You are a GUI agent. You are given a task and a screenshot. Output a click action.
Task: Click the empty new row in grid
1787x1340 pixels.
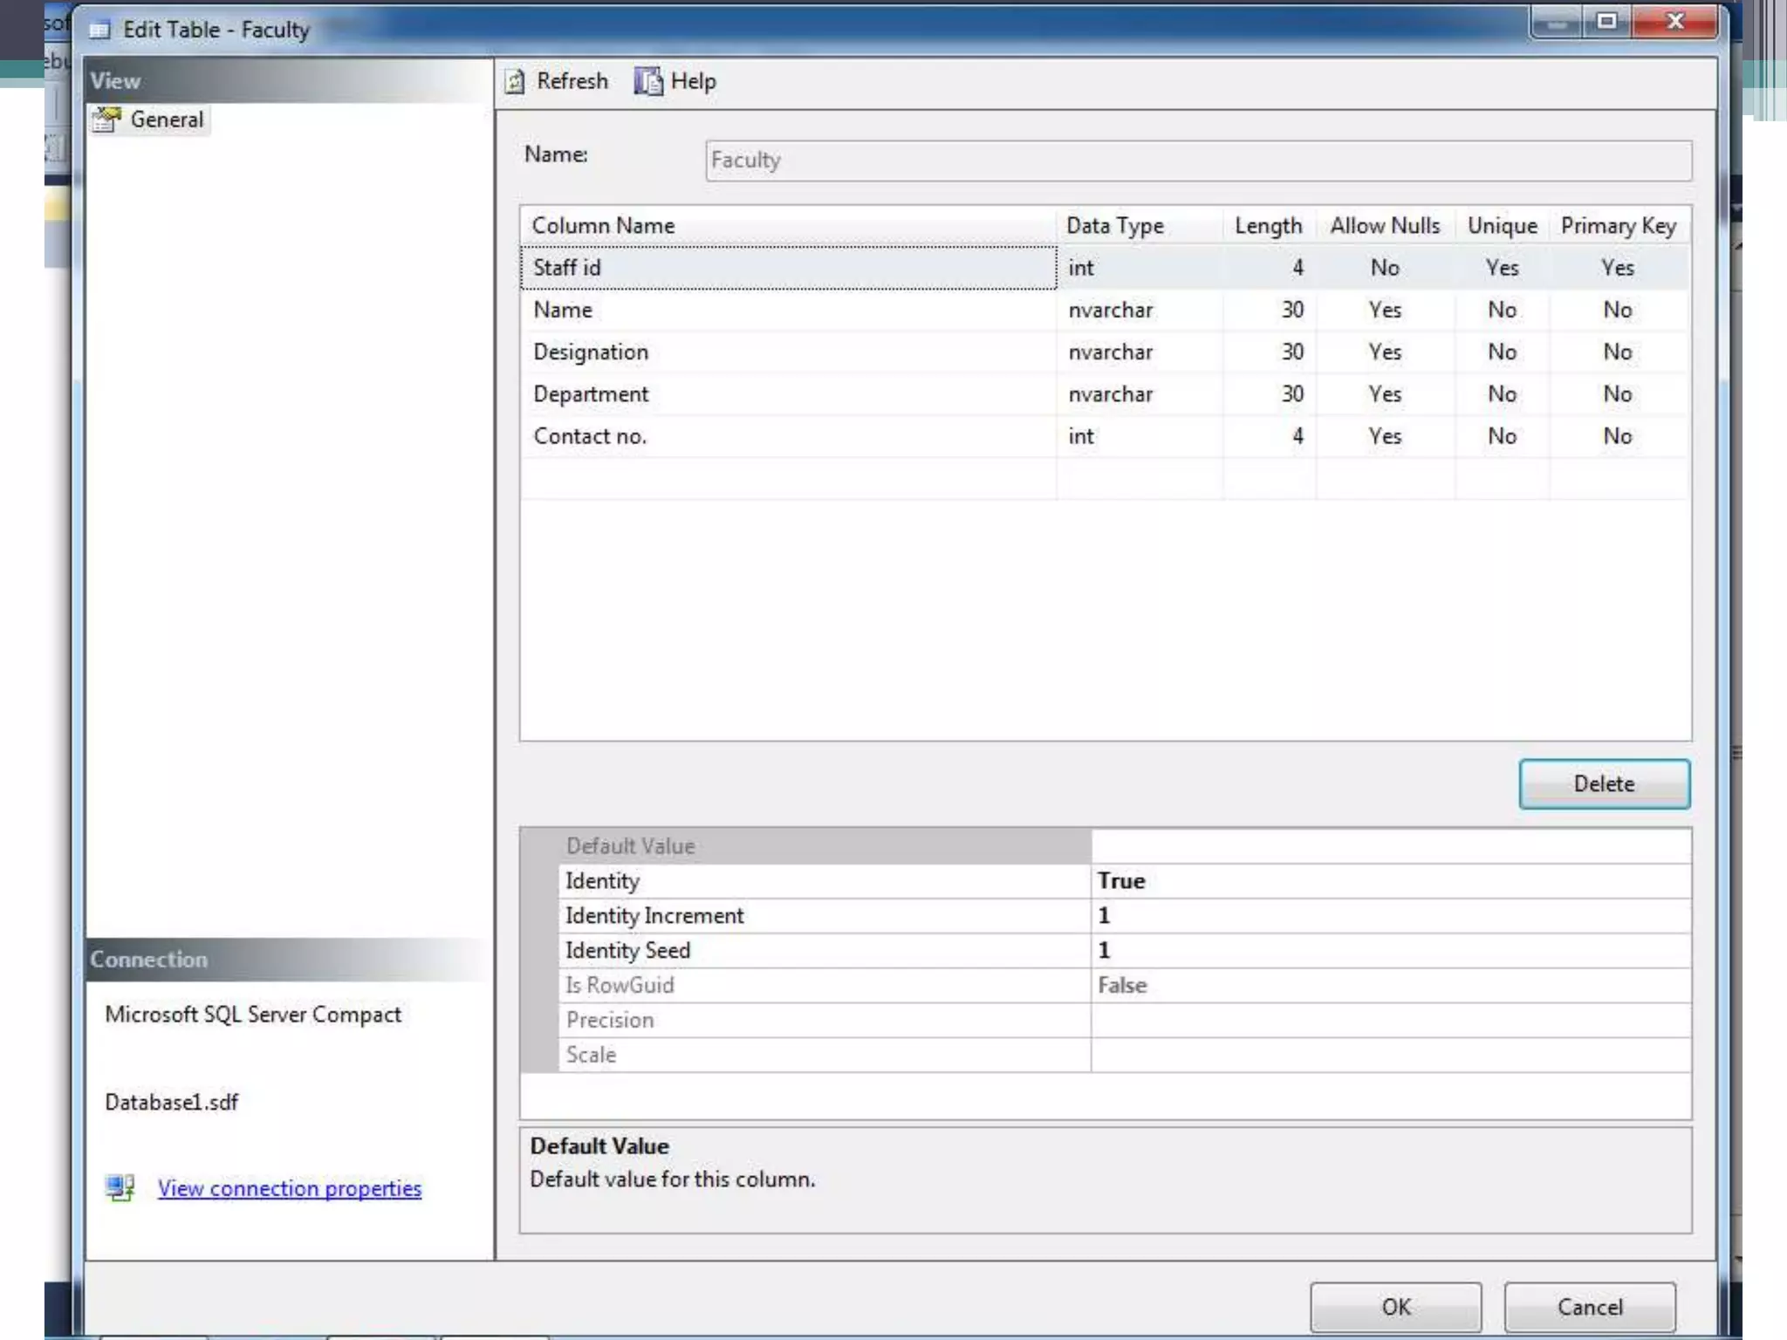click(x=787, y=478)
